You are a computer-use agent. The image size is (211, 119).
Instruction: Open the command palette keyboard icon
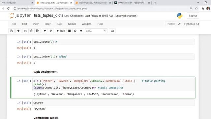tap(112, 31)
